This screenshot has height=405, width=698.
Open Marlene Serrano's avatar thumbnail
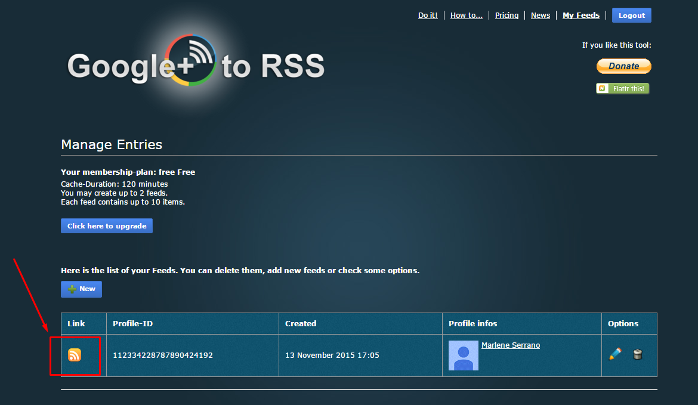coord(464,355)
